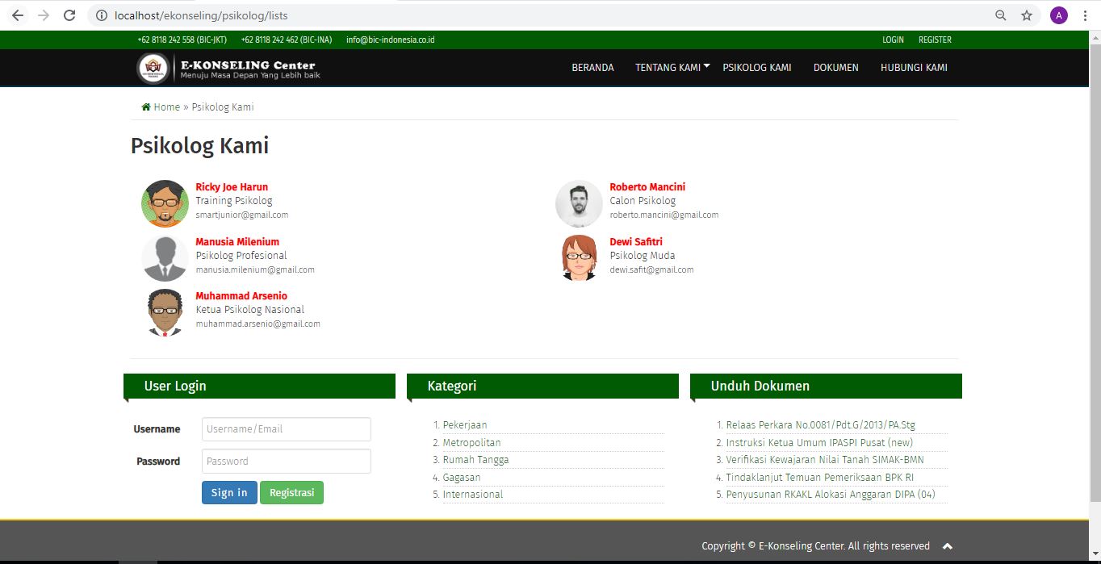Open the Psikolog Kami menu item
The image size is (1101, 564).
[x=756, y=68]
